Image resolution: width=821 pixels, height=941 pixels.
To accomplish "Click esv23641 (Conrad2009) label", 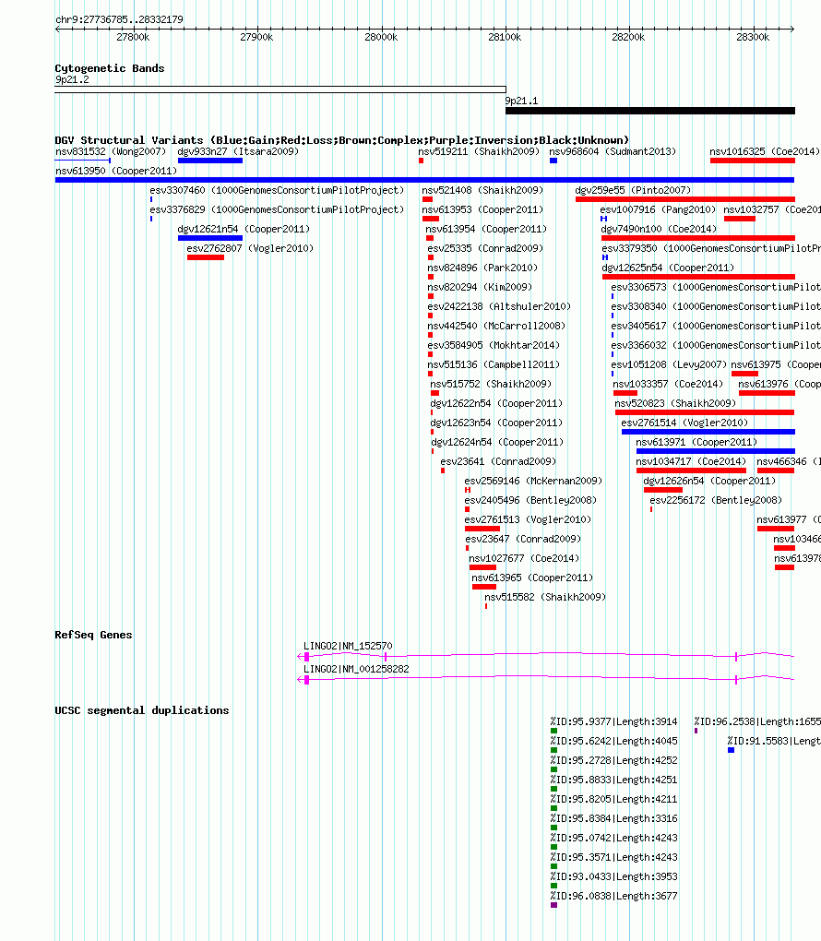I will 498,461.
